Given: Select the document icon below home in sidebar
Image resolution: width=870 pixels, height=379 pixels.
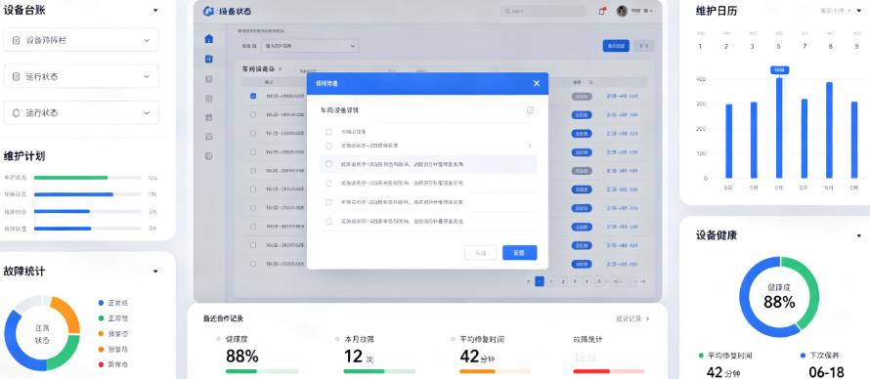Looking at the screenshot, I should [208, 59].
